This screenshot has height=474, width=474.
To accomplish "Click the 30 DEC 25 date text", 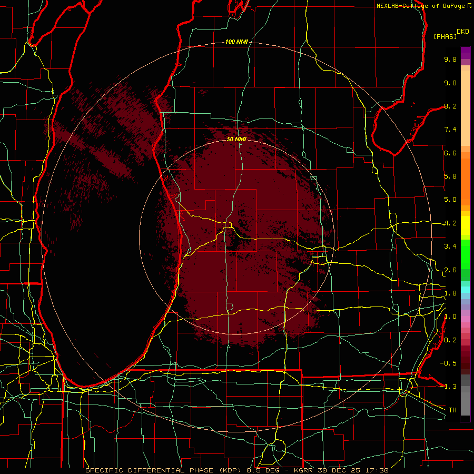I will pyautogui.click(x=340, y=470).
